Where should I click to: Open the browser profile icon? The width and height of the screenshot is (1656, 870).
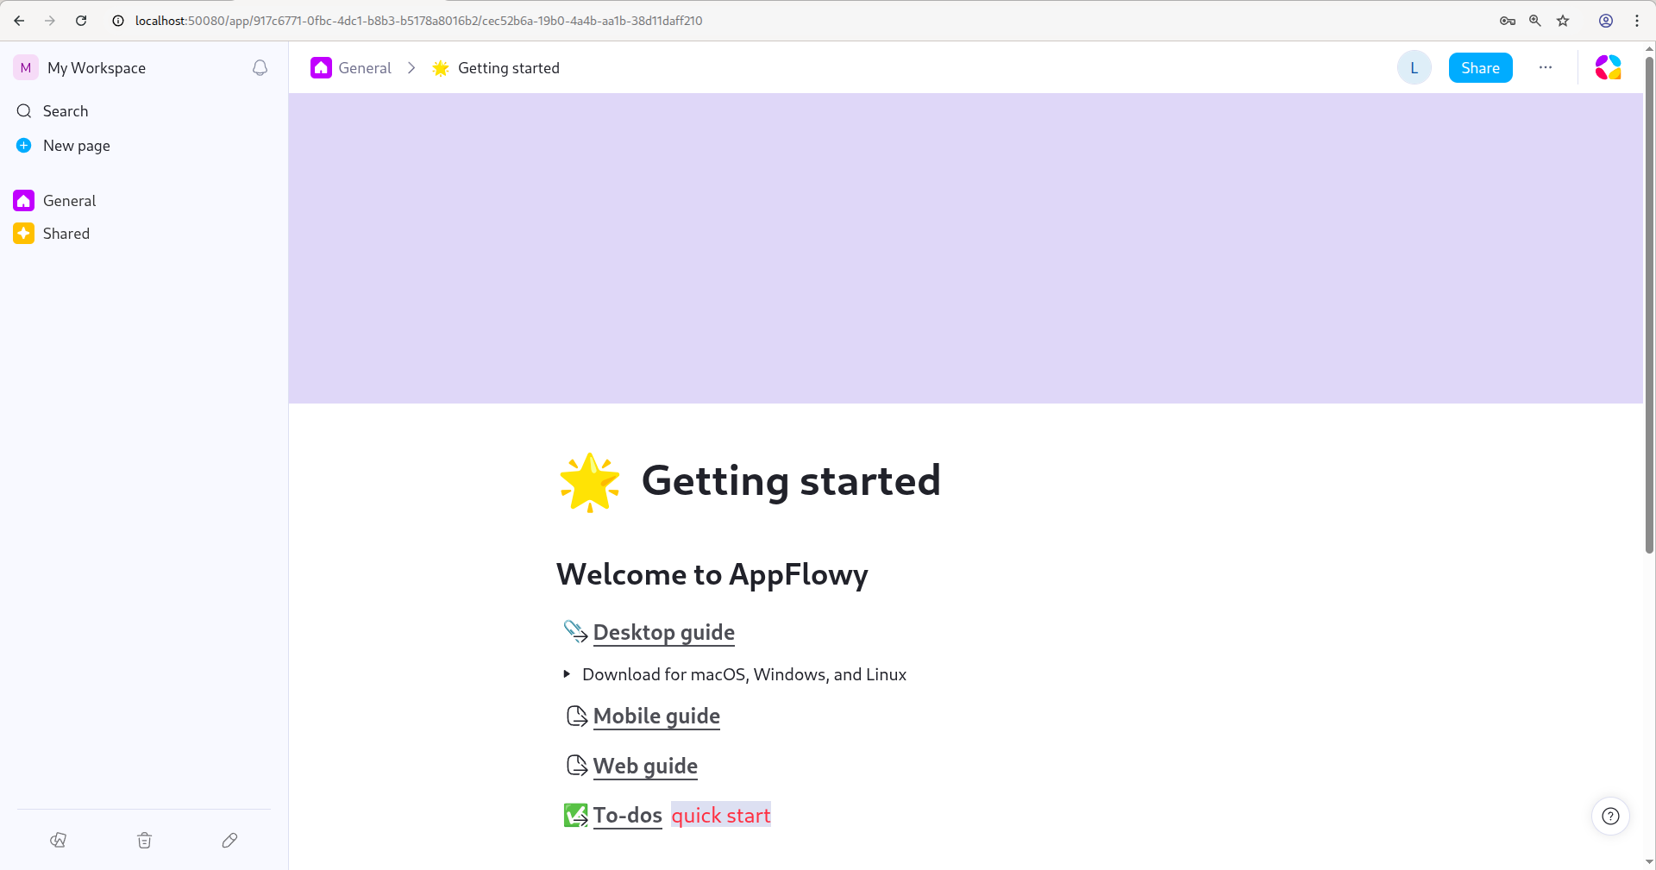pyautogui.click(x=1606, y=21)
